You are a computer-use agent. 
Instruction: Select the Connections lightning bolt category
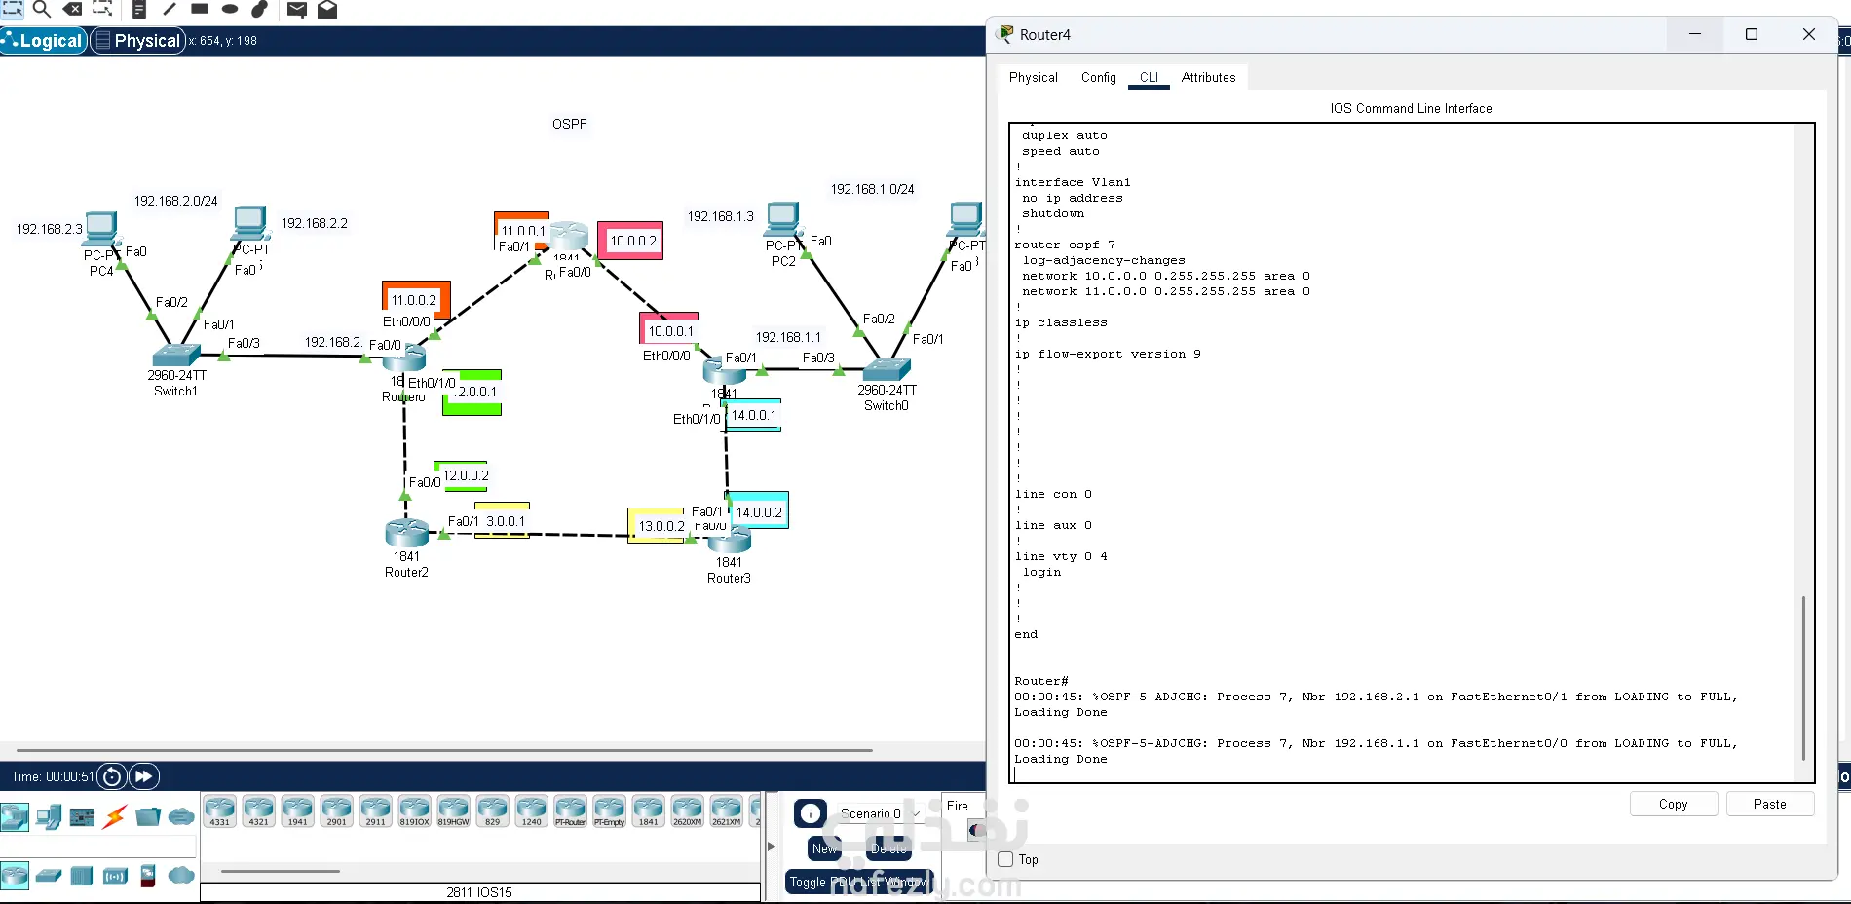pos(115,816)
